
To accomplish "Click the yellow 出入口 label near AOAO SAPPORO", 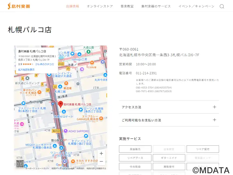I will pos(56,131).
